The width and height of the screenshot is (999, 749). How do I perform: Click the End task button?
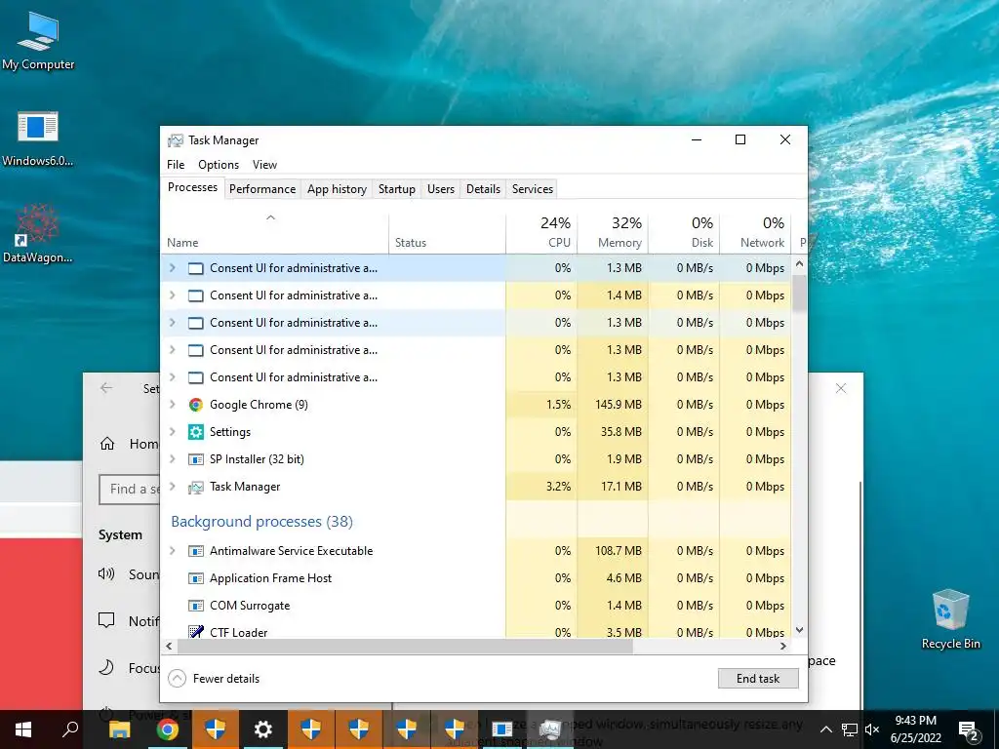pos(758,679)
